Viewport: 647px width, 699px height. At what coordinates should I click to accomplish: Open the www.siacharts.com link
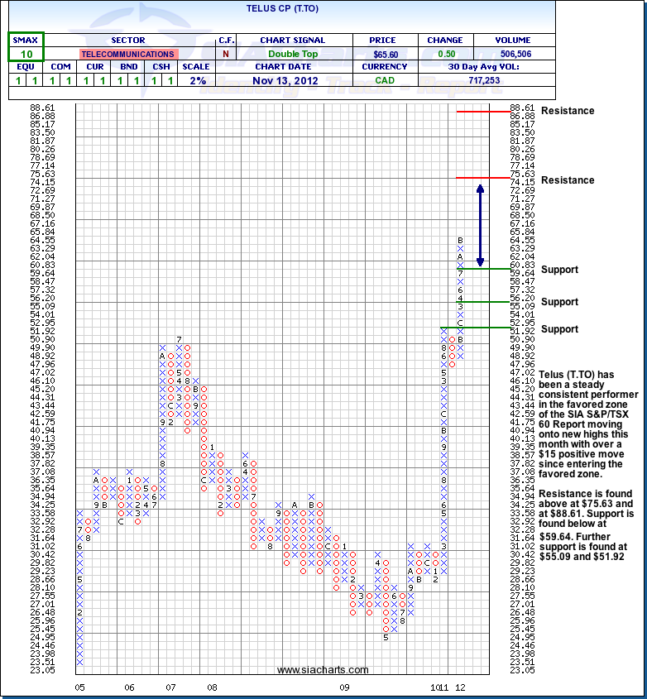323,670
